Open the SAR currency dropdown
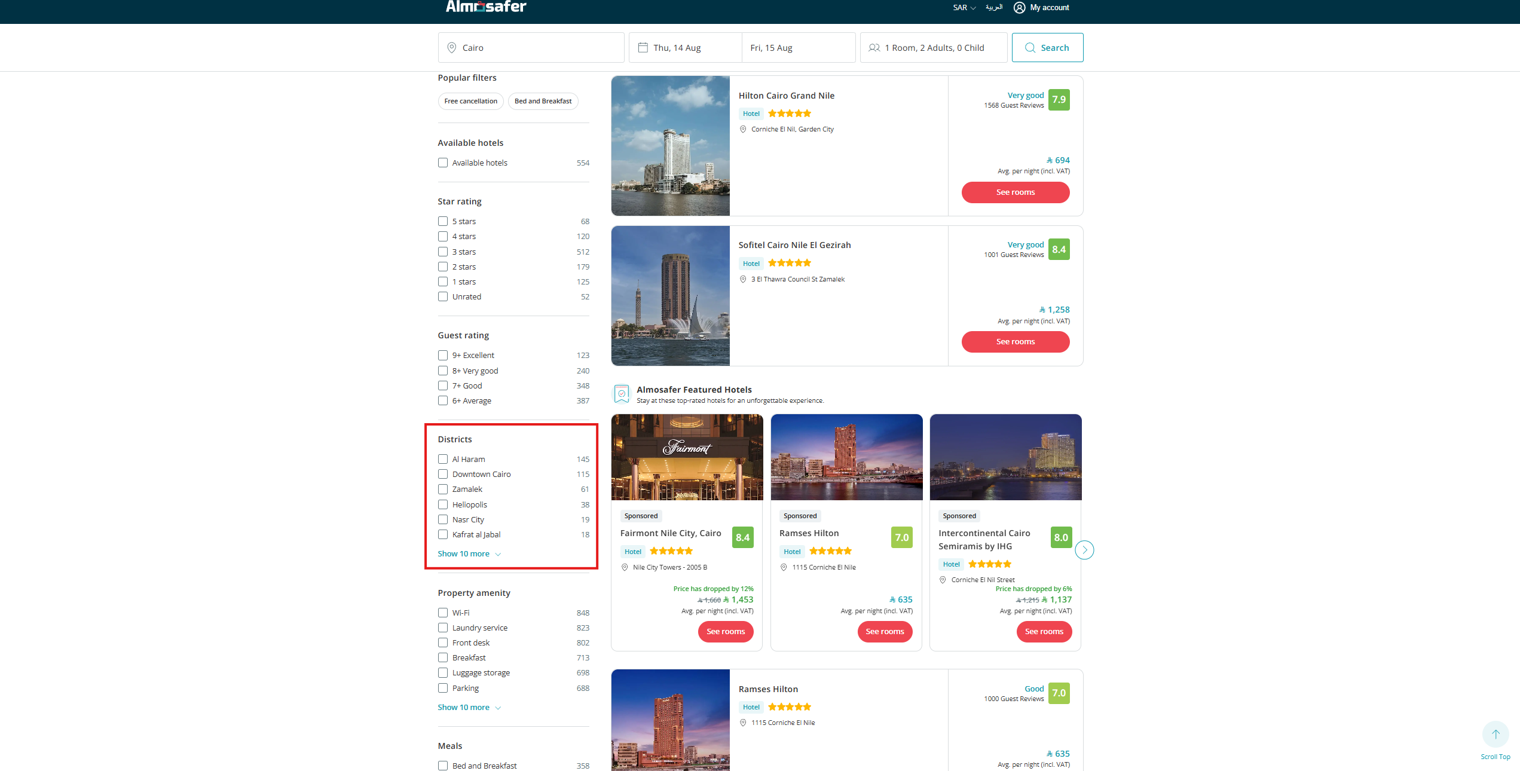The width and height of the screenshot is (1520, 771). pos(964,8)
